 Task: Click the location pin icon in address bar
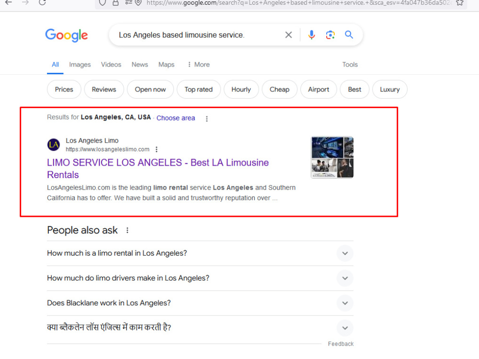click(x=138, y=3)
